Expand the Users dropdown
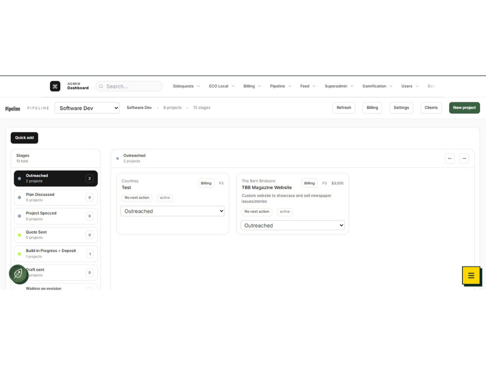486x365 pixels. (410, 86)
